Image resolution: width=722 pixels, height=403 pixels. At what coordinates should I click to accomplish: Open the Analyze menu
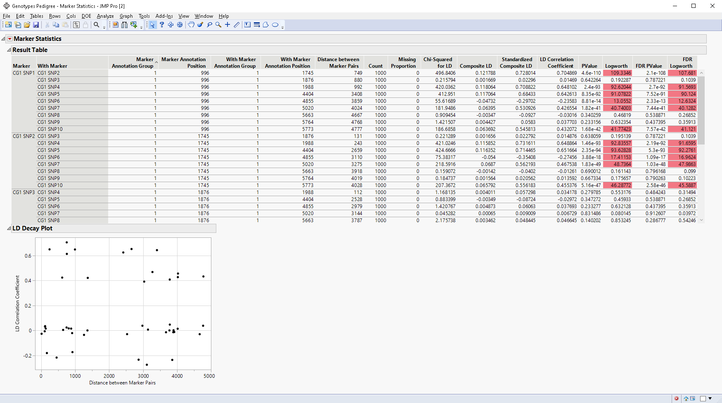tap(105, 16)
